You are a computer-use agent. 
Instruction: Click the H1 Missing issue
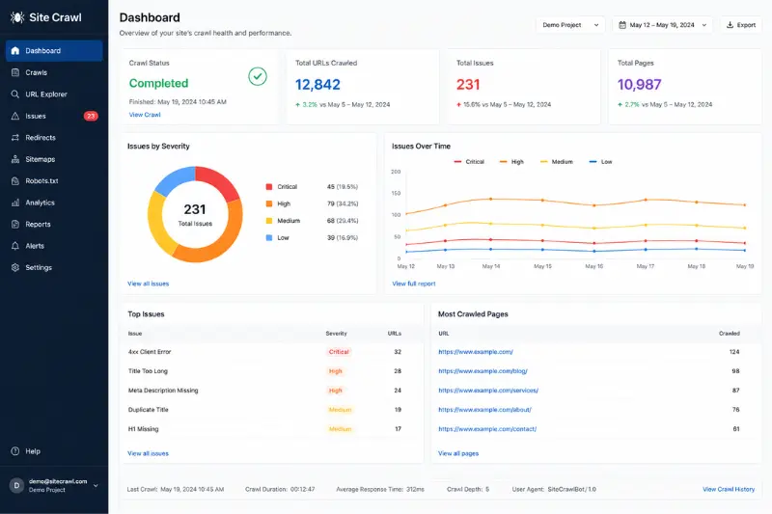(x=143, y=429)
